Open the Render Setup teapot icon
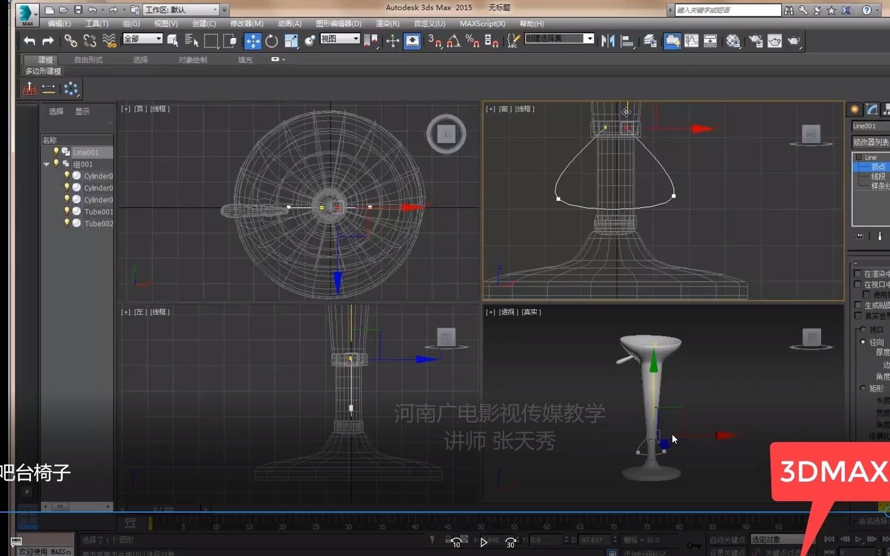 point(755,41)
